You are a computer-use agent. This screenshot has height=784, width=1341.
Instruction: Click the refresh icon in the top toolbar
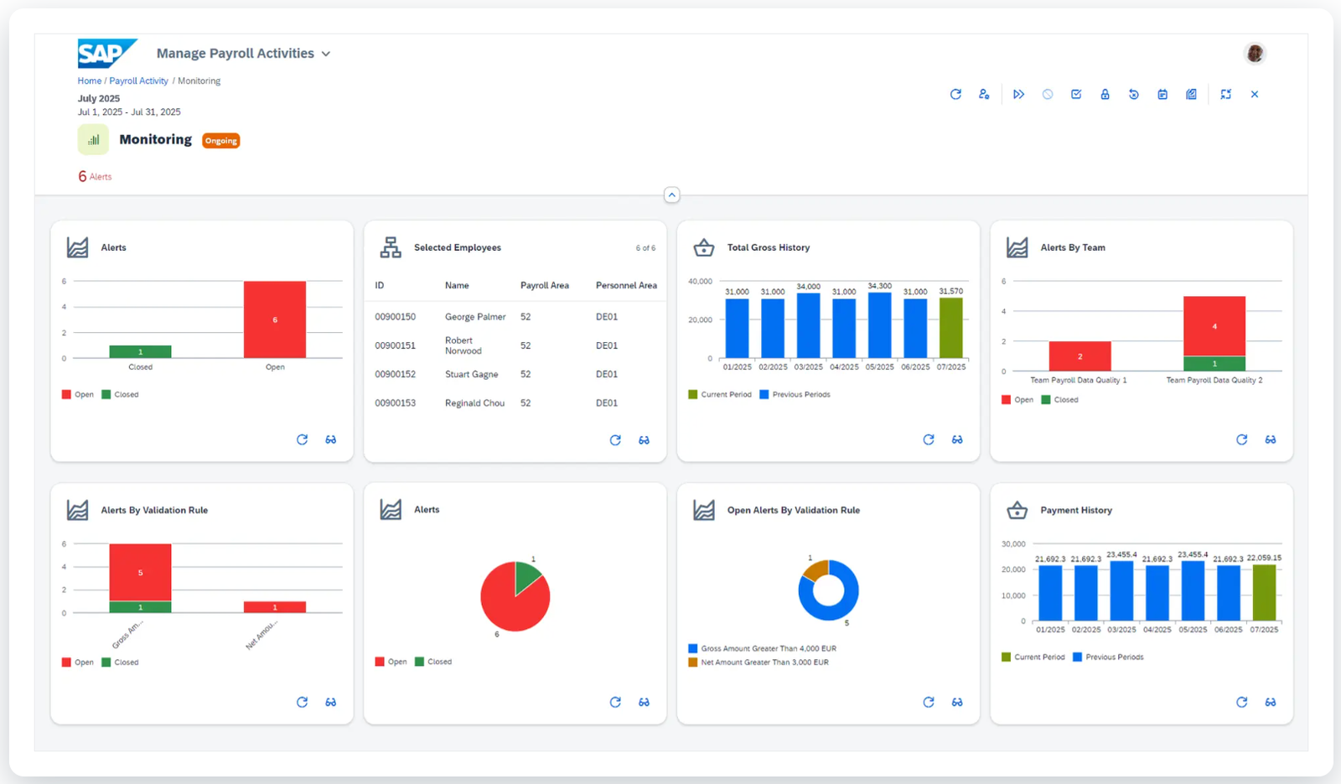(x=955, y=95)
